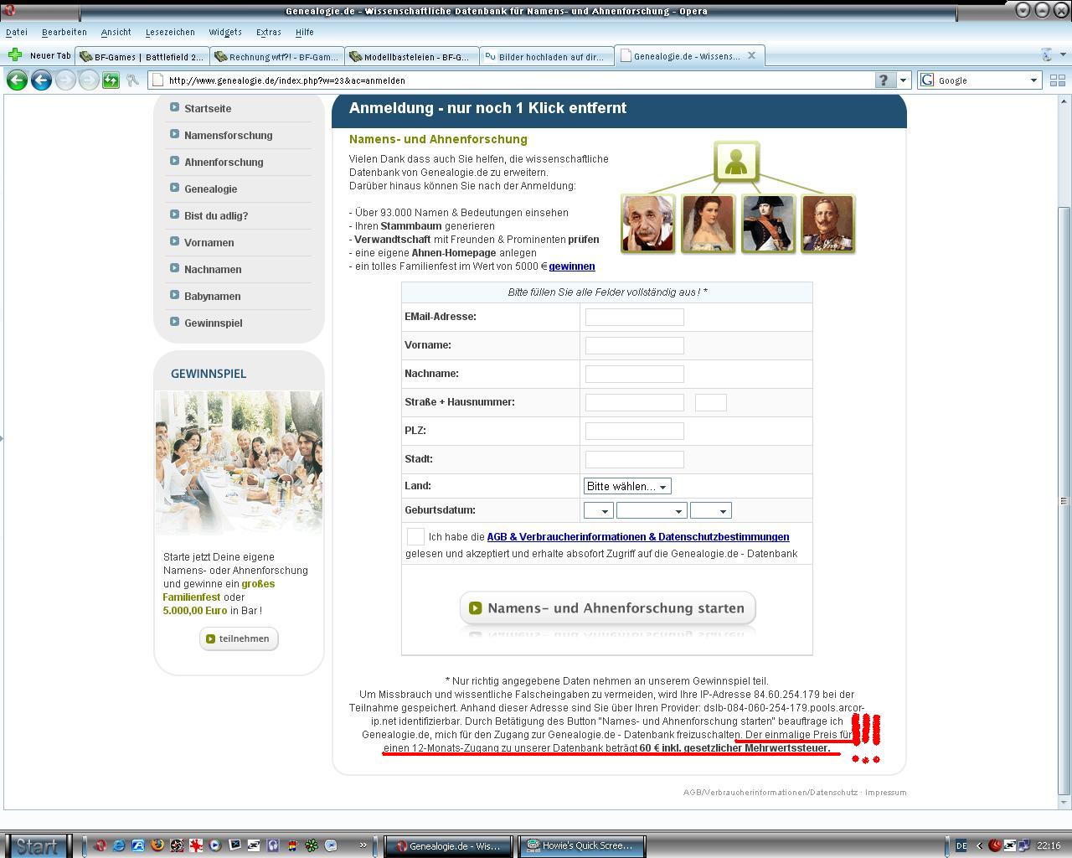This screenshot has height=858, width=1072.
Task: Click the teilnehmen button
Action: pos(239,638)
